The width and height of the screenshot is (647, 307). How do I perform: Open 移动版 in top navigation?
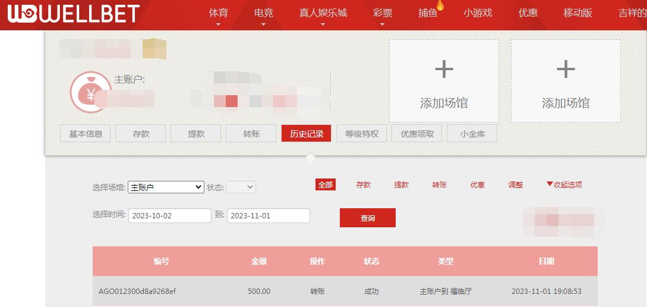tap(577, 13)
